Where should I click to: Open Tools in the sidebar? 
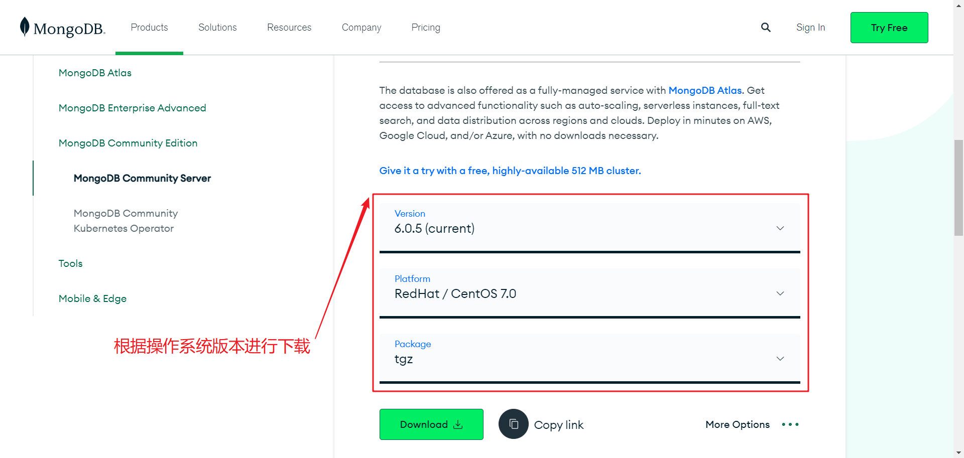pos(70,263)
